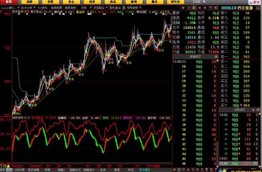Click the 存为模板 button at the bottom
The height and width of the screenshot is (172, 262).
click(145, 170)
